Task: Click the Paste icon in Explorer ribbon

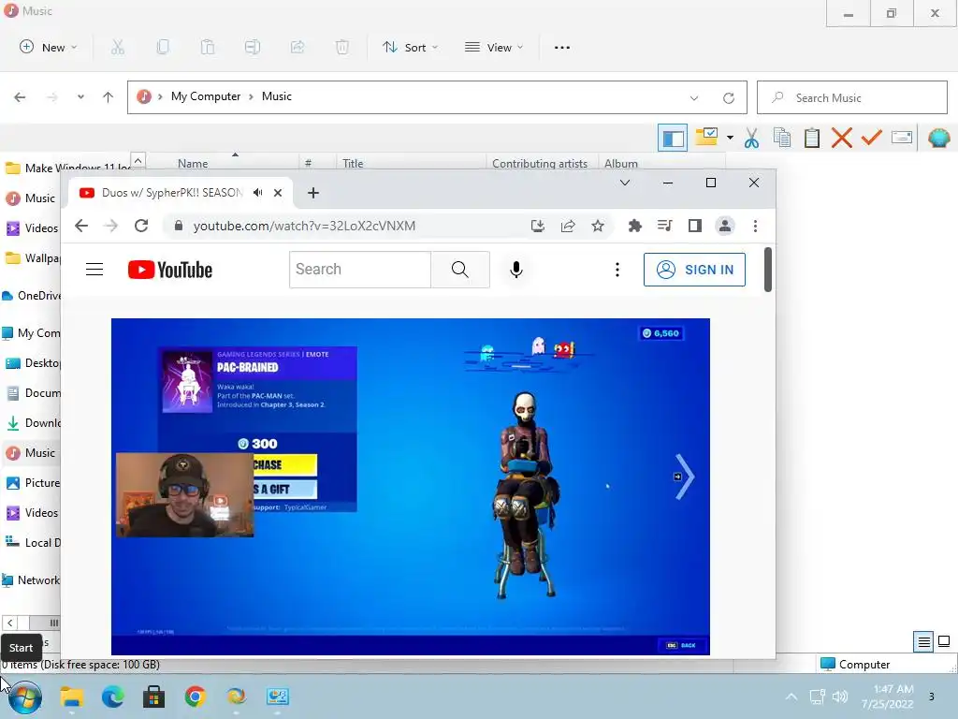Action: coord(208,47)
